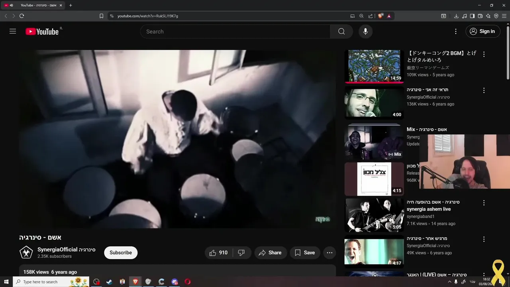
Task: Click the share page icon in address bar
Action: [371, 16]
